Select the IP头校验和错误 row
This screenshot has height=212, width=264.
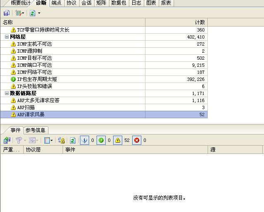pyautogui.click(x=104, y=86)
